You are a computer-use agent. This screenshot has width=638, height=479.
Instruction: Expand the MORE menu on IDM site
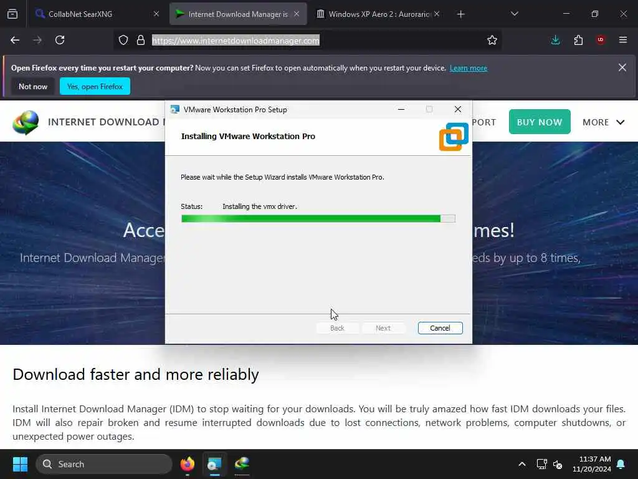coord(603,122)
